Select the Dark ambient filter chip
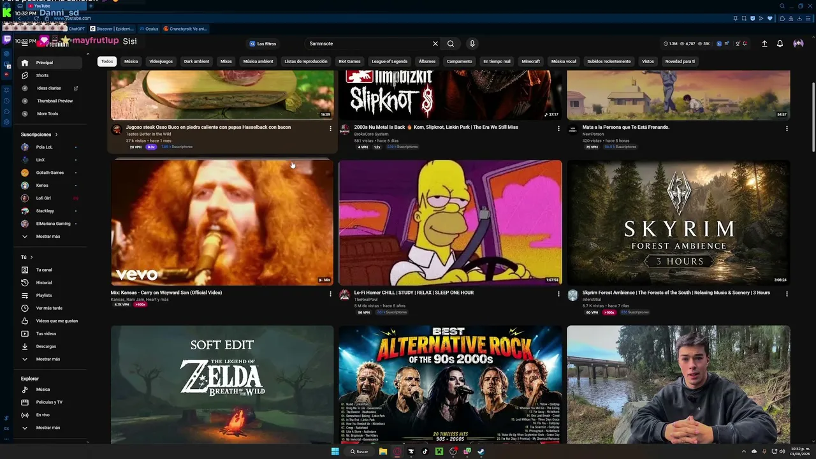The height and width of the screenshot is (459, 816). tap(196, 61)
